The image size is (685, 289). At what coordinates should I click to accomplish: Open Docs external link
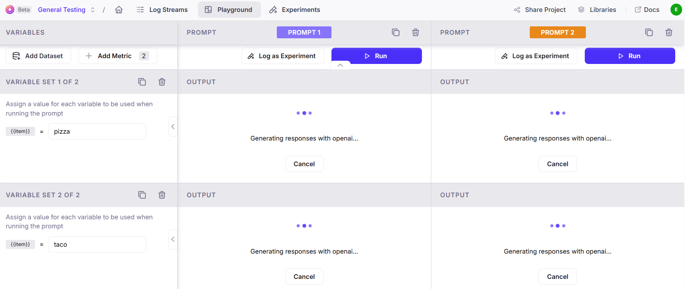pyautogui.click(x=647, y=10)
